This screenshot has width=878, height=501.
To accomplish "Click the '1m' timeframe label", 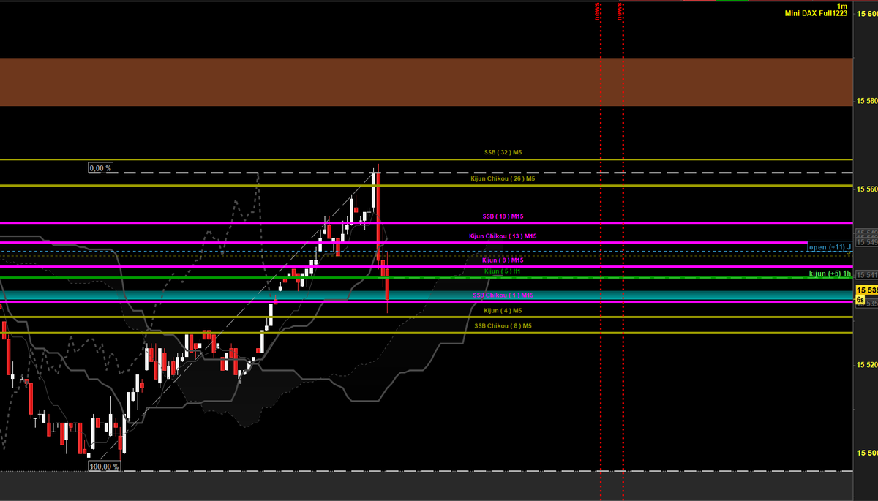I will [842, 6].
